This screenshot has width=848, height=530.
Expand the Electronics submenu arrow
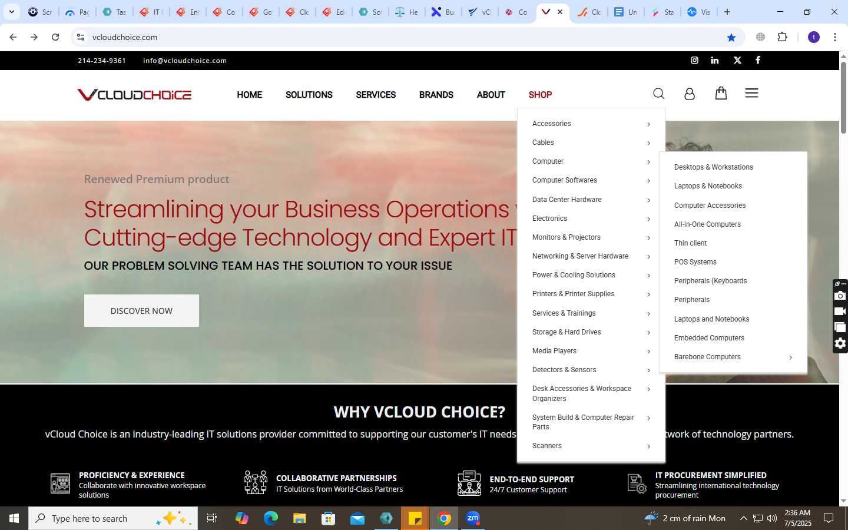coord(648,219)
